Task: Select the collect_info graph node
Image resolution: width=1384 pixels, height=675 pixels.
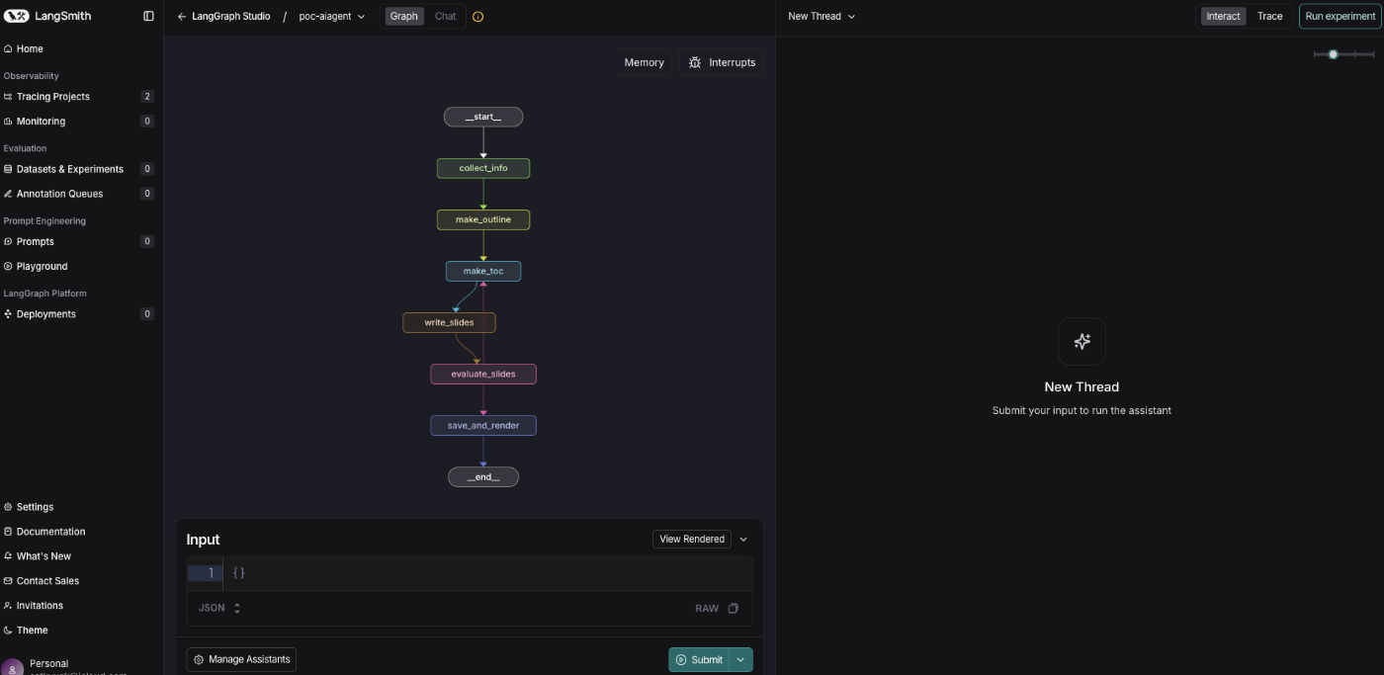Action: (483, 168)
